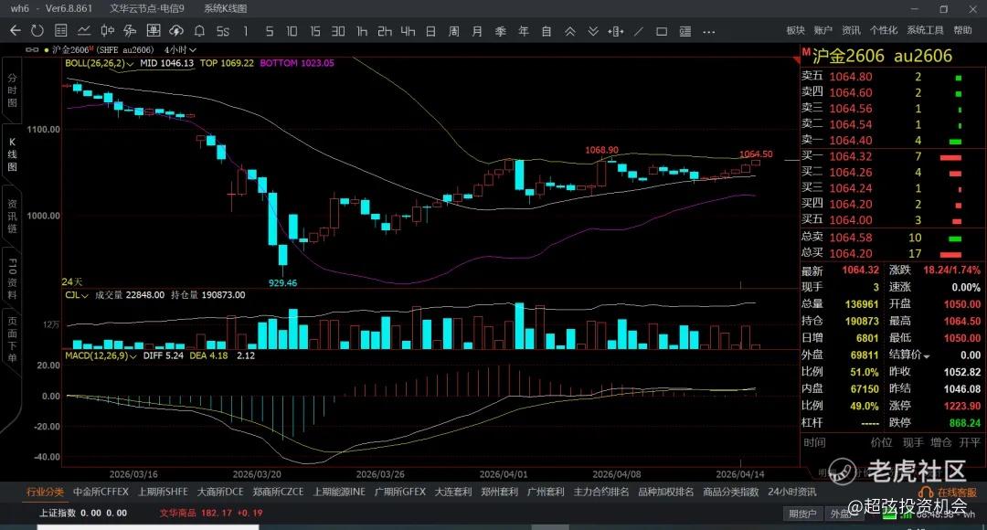
Task: Select the 主力合约排名 bottom tab
Action: point(601,493)
